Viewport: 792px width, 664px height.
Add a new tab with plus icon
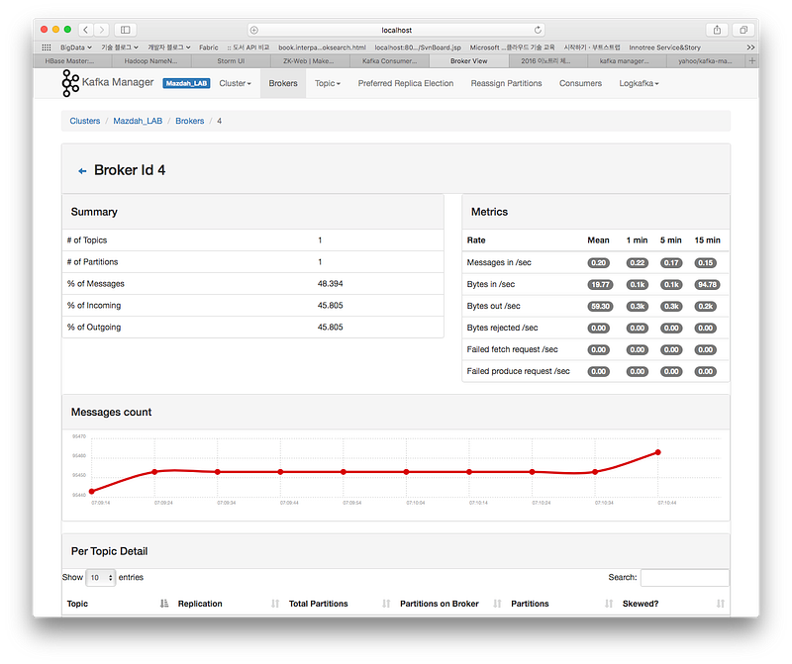coord(751,61)
